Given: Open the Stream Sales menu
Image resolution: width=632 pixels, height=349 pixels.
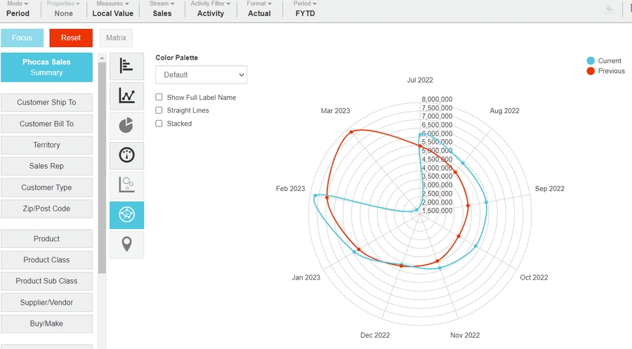Looking at the screenshot, I should click(x=162, y=9).
